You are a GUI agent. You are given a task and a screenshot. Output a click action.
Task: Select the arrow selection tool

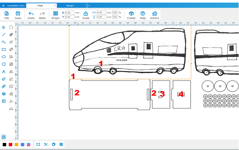(x=4, y=27)
